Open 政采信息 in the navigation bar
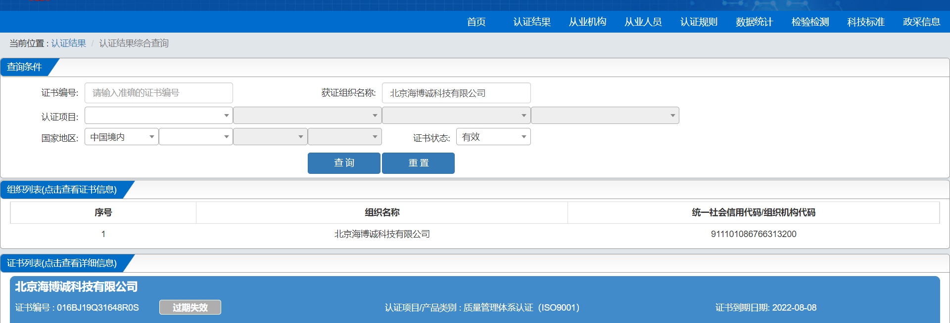The height and width of the screenshot is (323, 950). (x=921, y=22)
